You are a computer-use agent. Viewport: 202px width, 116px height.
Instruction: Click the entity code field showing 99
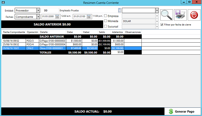50,11
